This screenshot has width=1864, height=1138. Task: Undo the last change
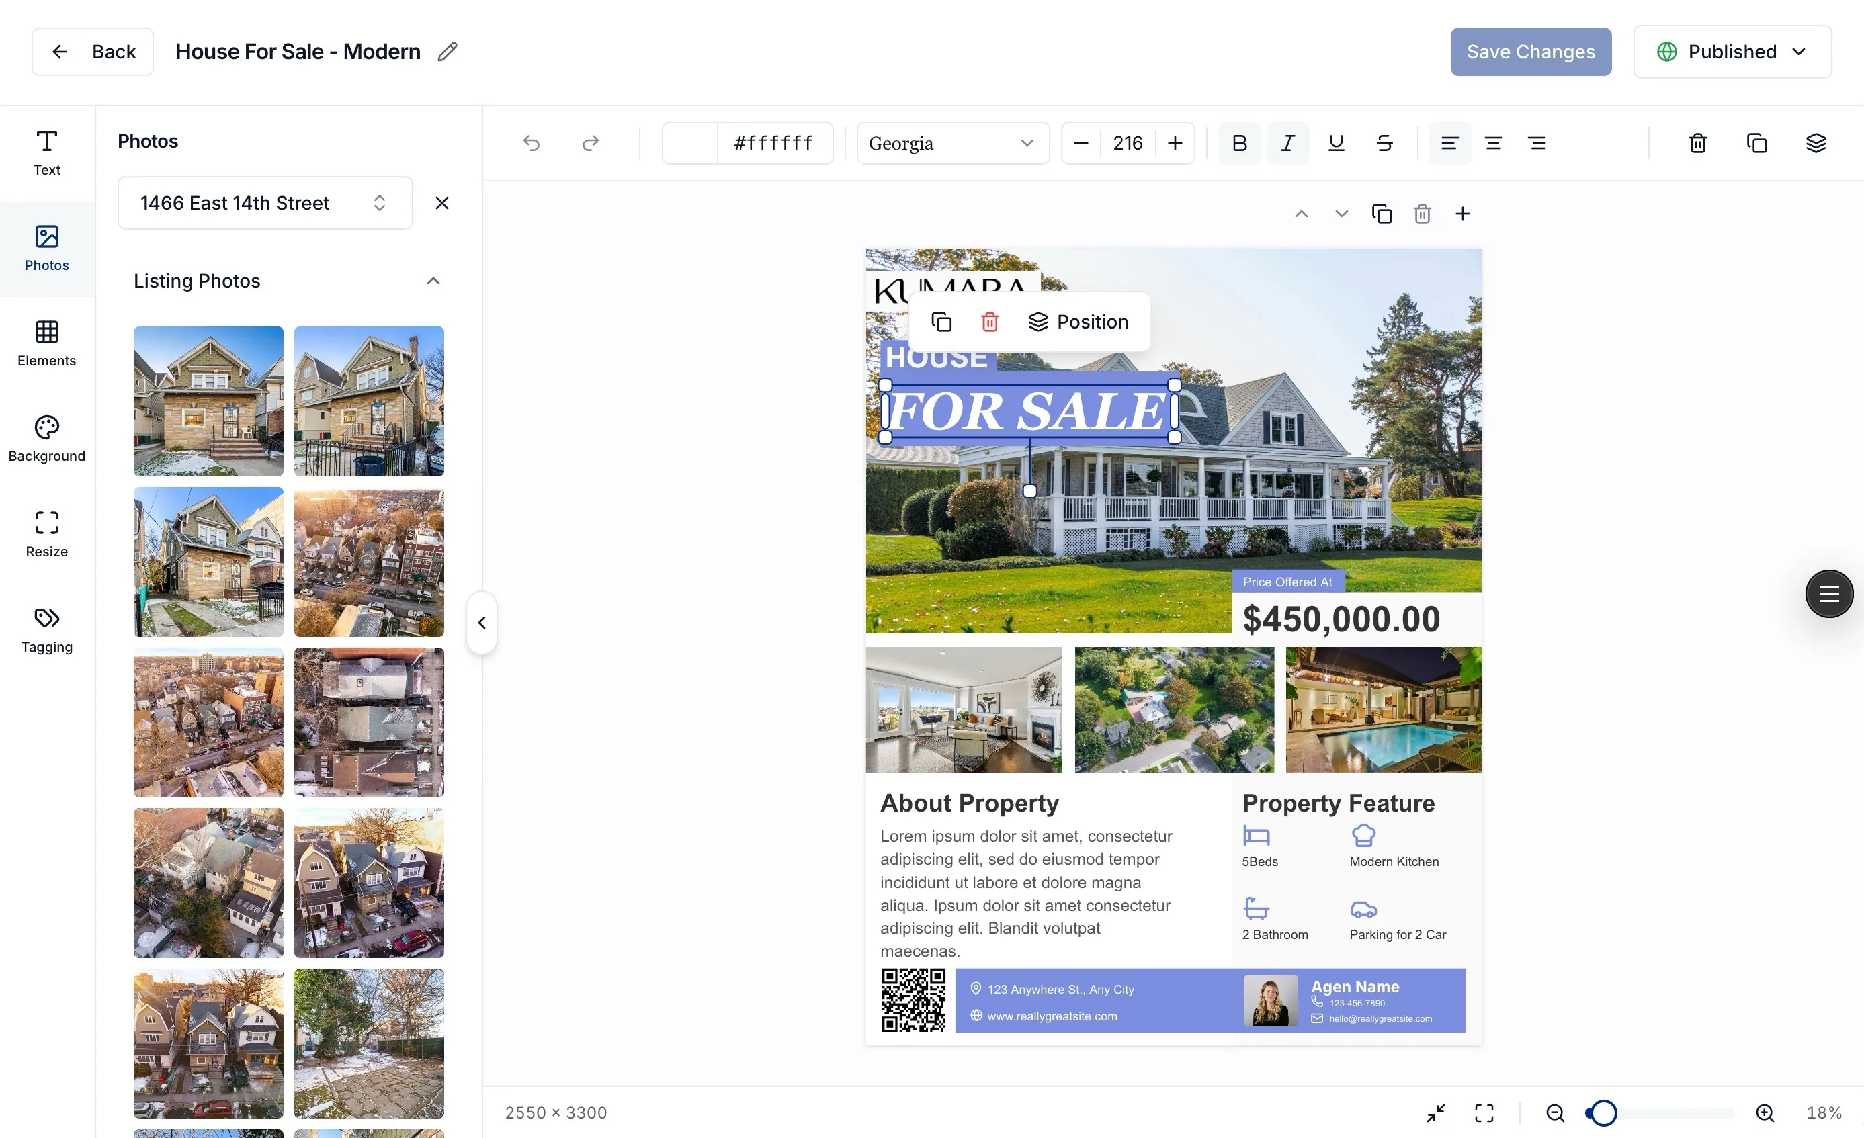pos(532,143)
